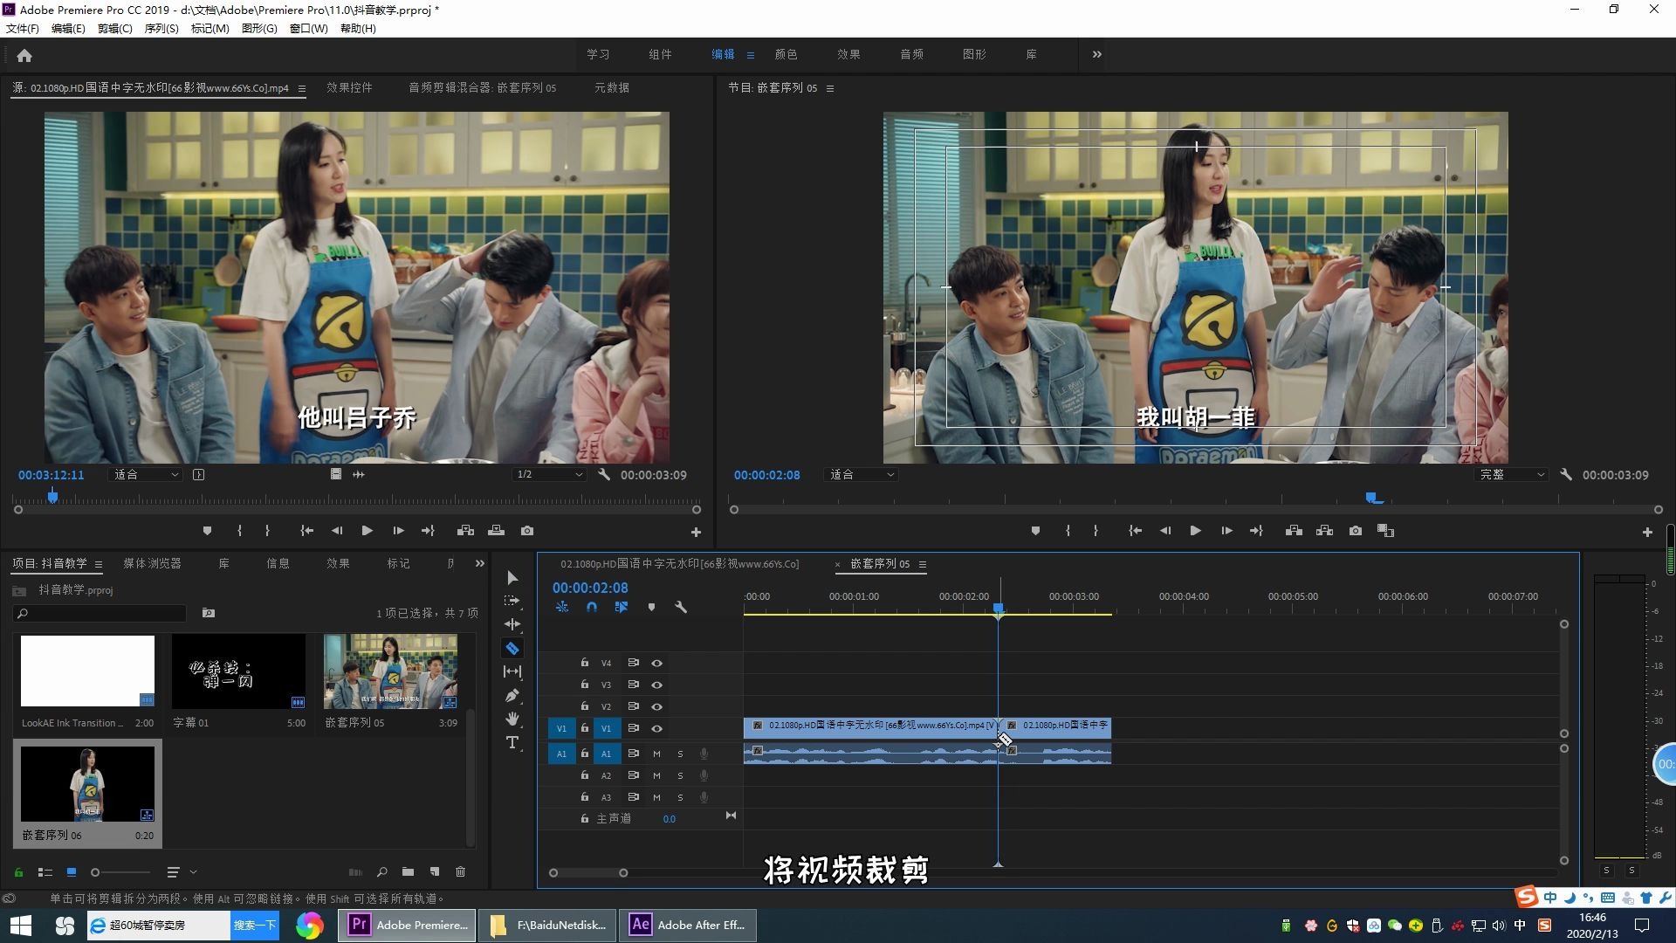Select the Ripple Edit tool

coord(512,624)
